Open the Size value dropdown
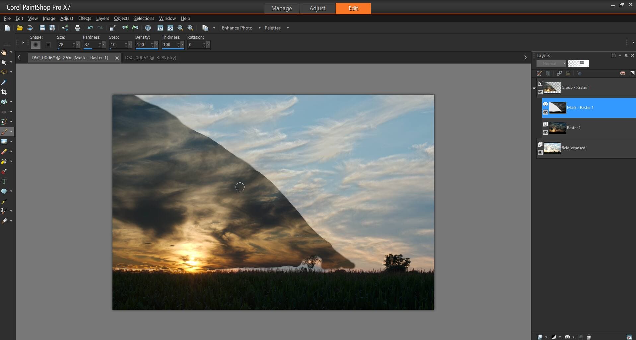 (78, 45)
